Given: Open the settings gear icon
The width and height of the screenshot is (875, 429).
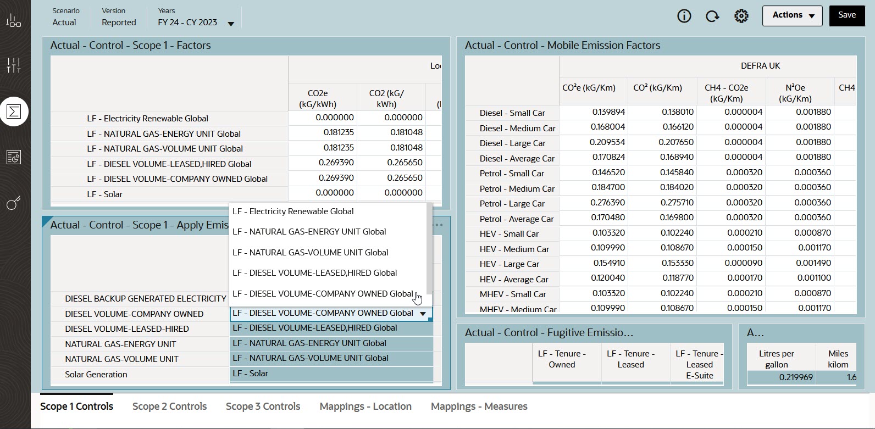Looking at the screenshot, I should click(x=741, y=16).
